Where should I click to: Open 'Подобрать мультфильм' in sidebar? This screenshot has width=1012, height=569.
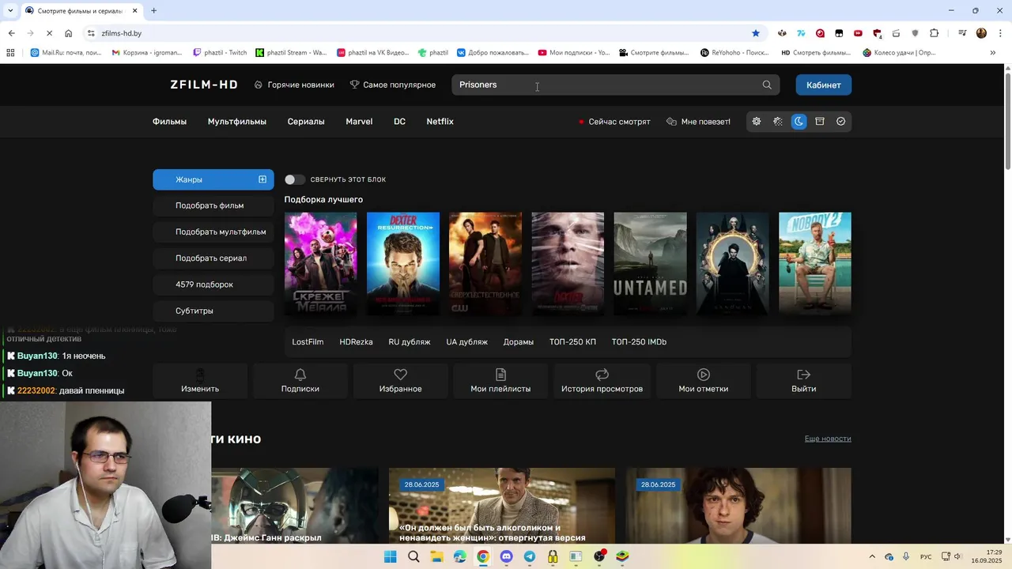click(x=213, y=232)
